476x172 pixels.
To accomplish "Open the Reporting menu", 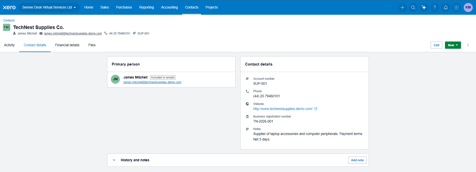I will coord(146,7).
